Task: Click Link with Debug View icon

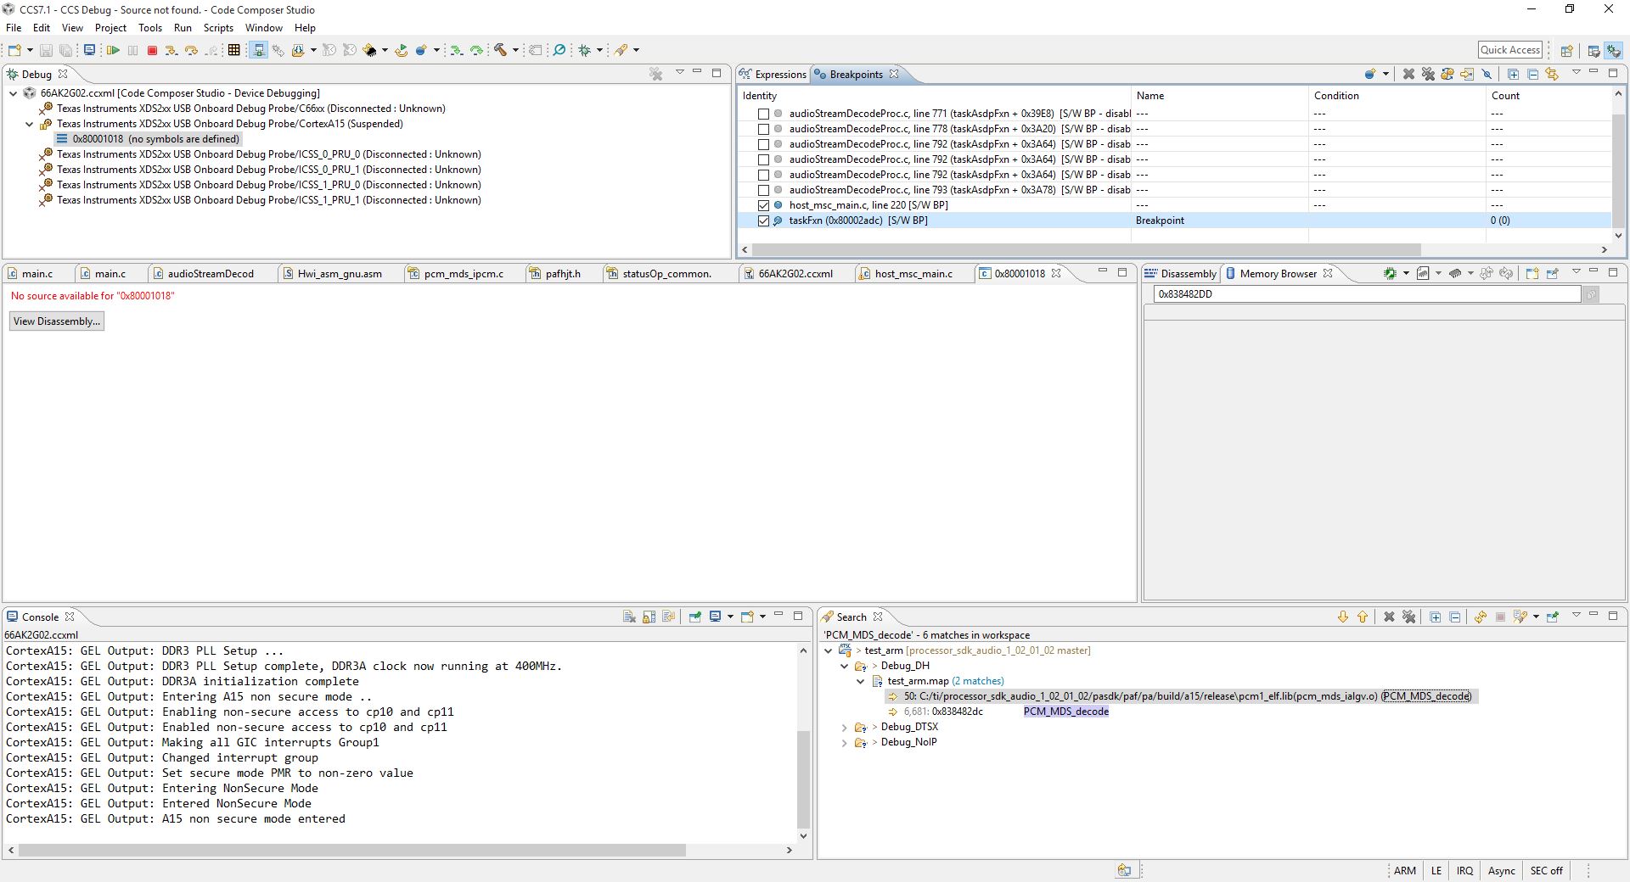Action: (1552, 74)
